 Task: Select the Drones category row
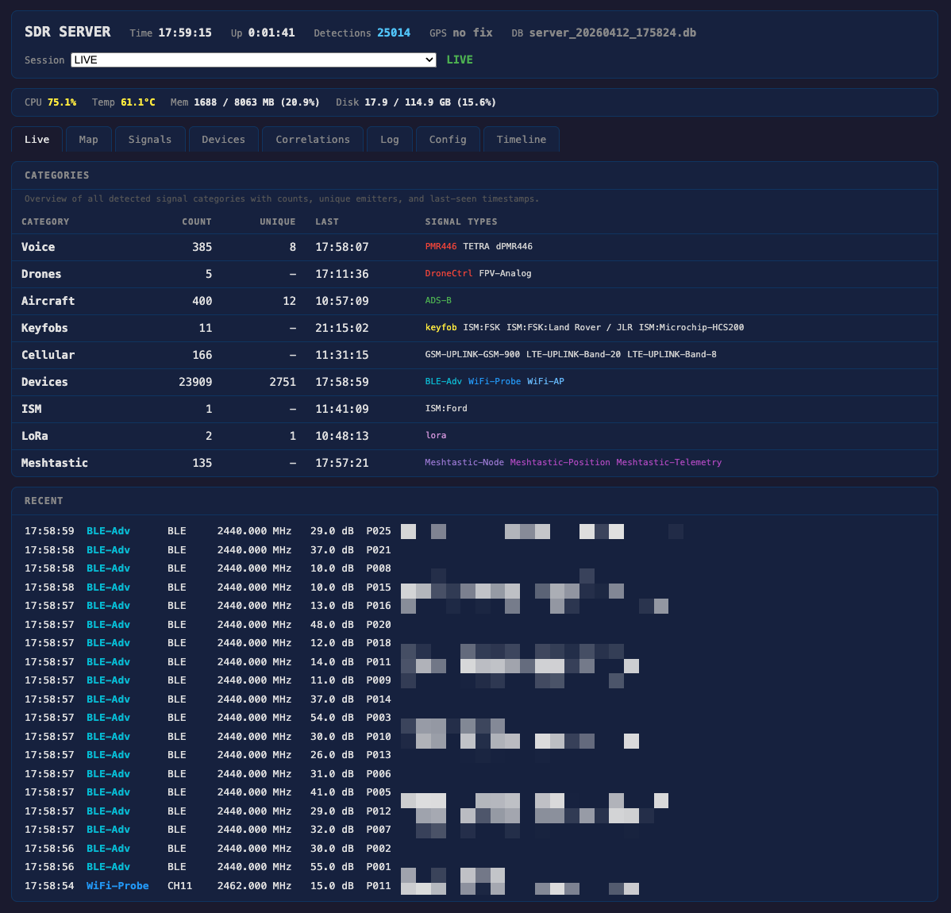[x=475, y=274]
